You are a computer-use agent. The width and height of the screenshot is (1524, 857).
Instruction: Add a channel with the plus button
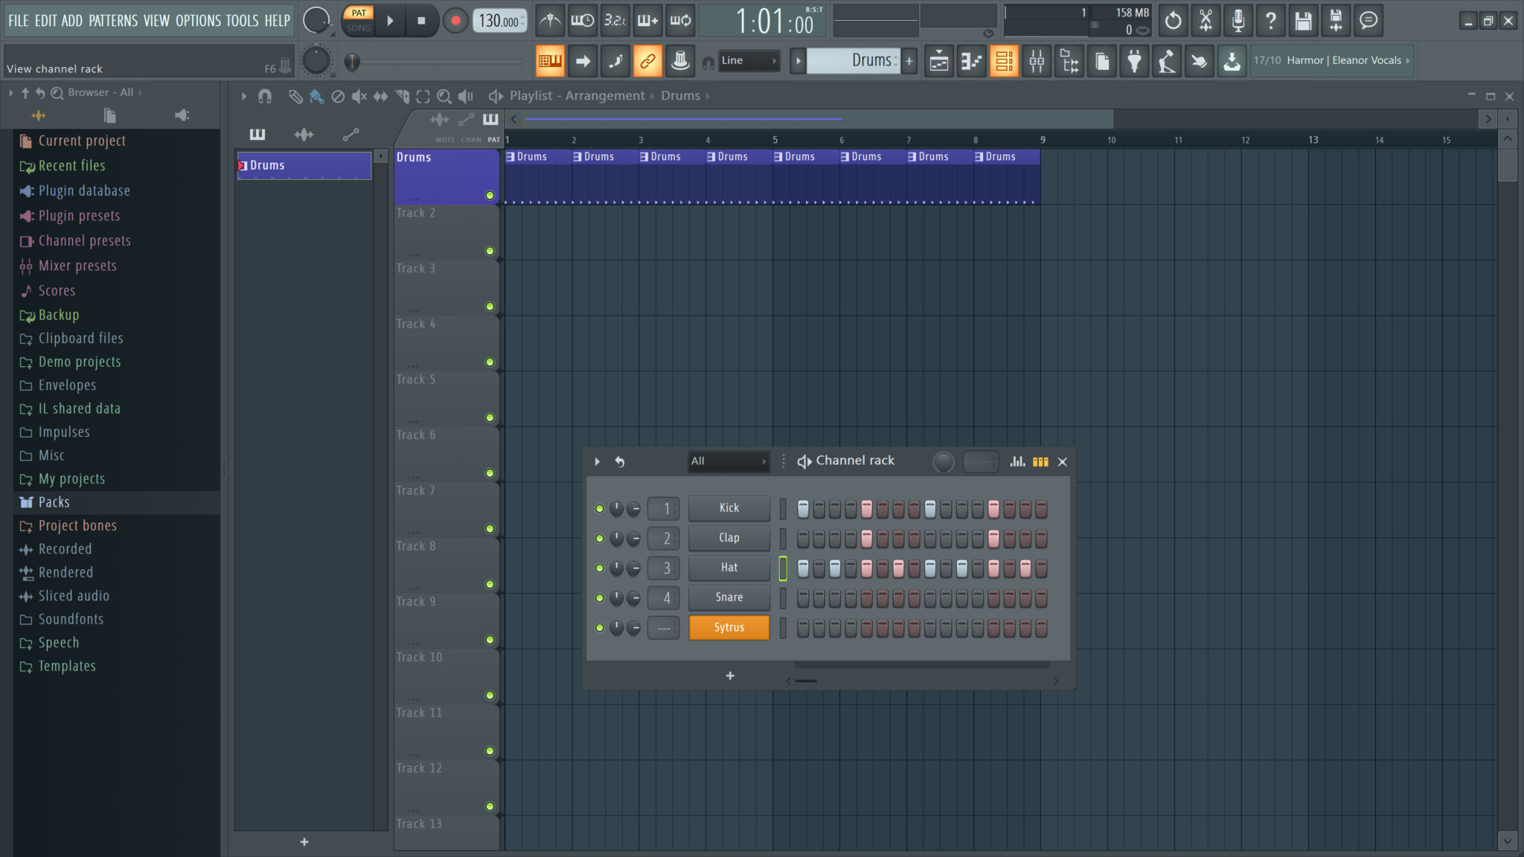[x=729, y=675]
